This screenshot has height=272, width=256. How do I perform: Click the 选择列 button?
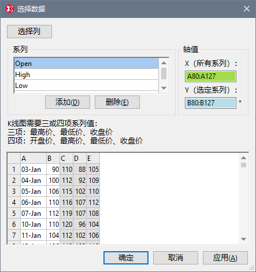click(x=29, y=31)
